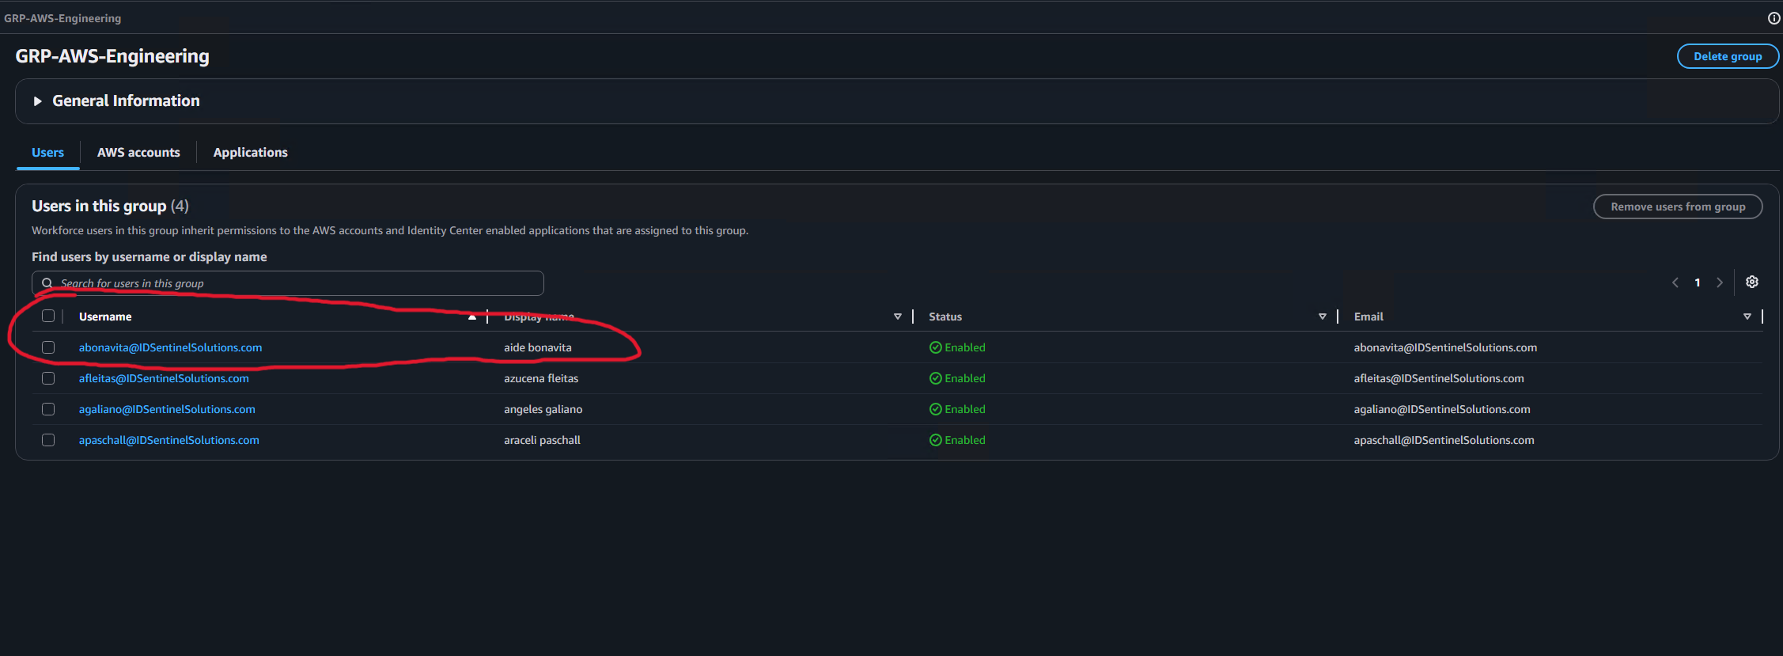Click email cell agaliano@IDSentinelSolutions.com
The width and height of the screenshot is (1783, 656).
point(1442,409)
